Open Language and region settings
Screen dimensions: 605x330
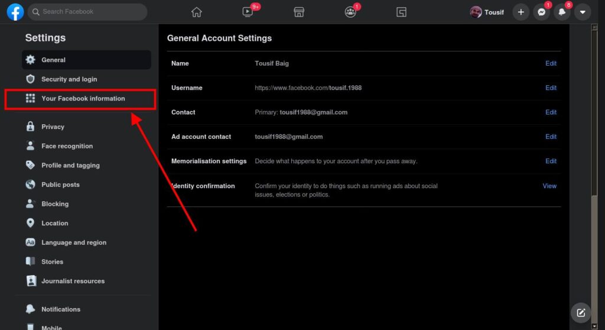[86, 242]
